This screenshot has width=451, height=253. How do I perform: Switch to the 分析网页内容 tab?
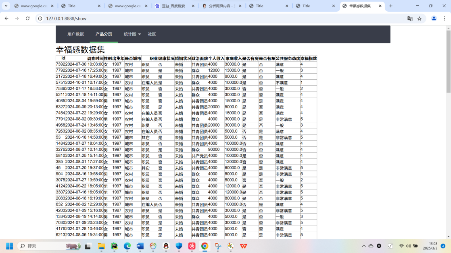tap(221, 6)
